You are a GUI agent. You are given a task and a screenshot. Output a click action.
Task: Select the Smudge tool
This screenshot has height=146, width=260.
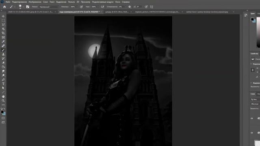coord(3,71)
